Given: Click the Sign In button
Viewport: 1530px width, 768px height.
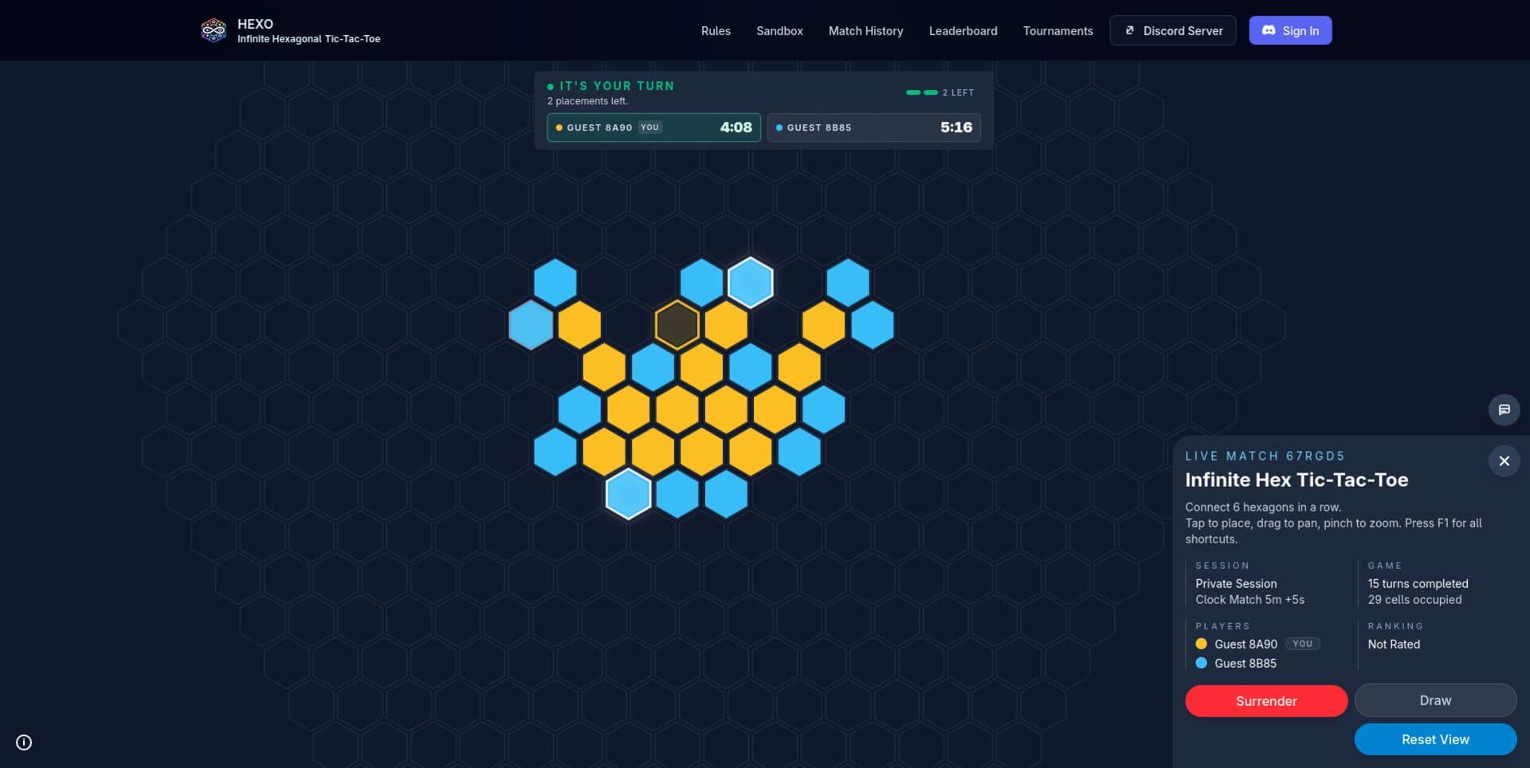Looking at the screenshot, I should 1290,30.
